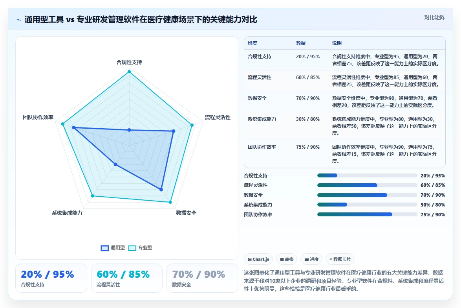This screenshot has height=308, width=461.
Task: Click the 团队协作效率 progress bar
Action: (367, 214)
